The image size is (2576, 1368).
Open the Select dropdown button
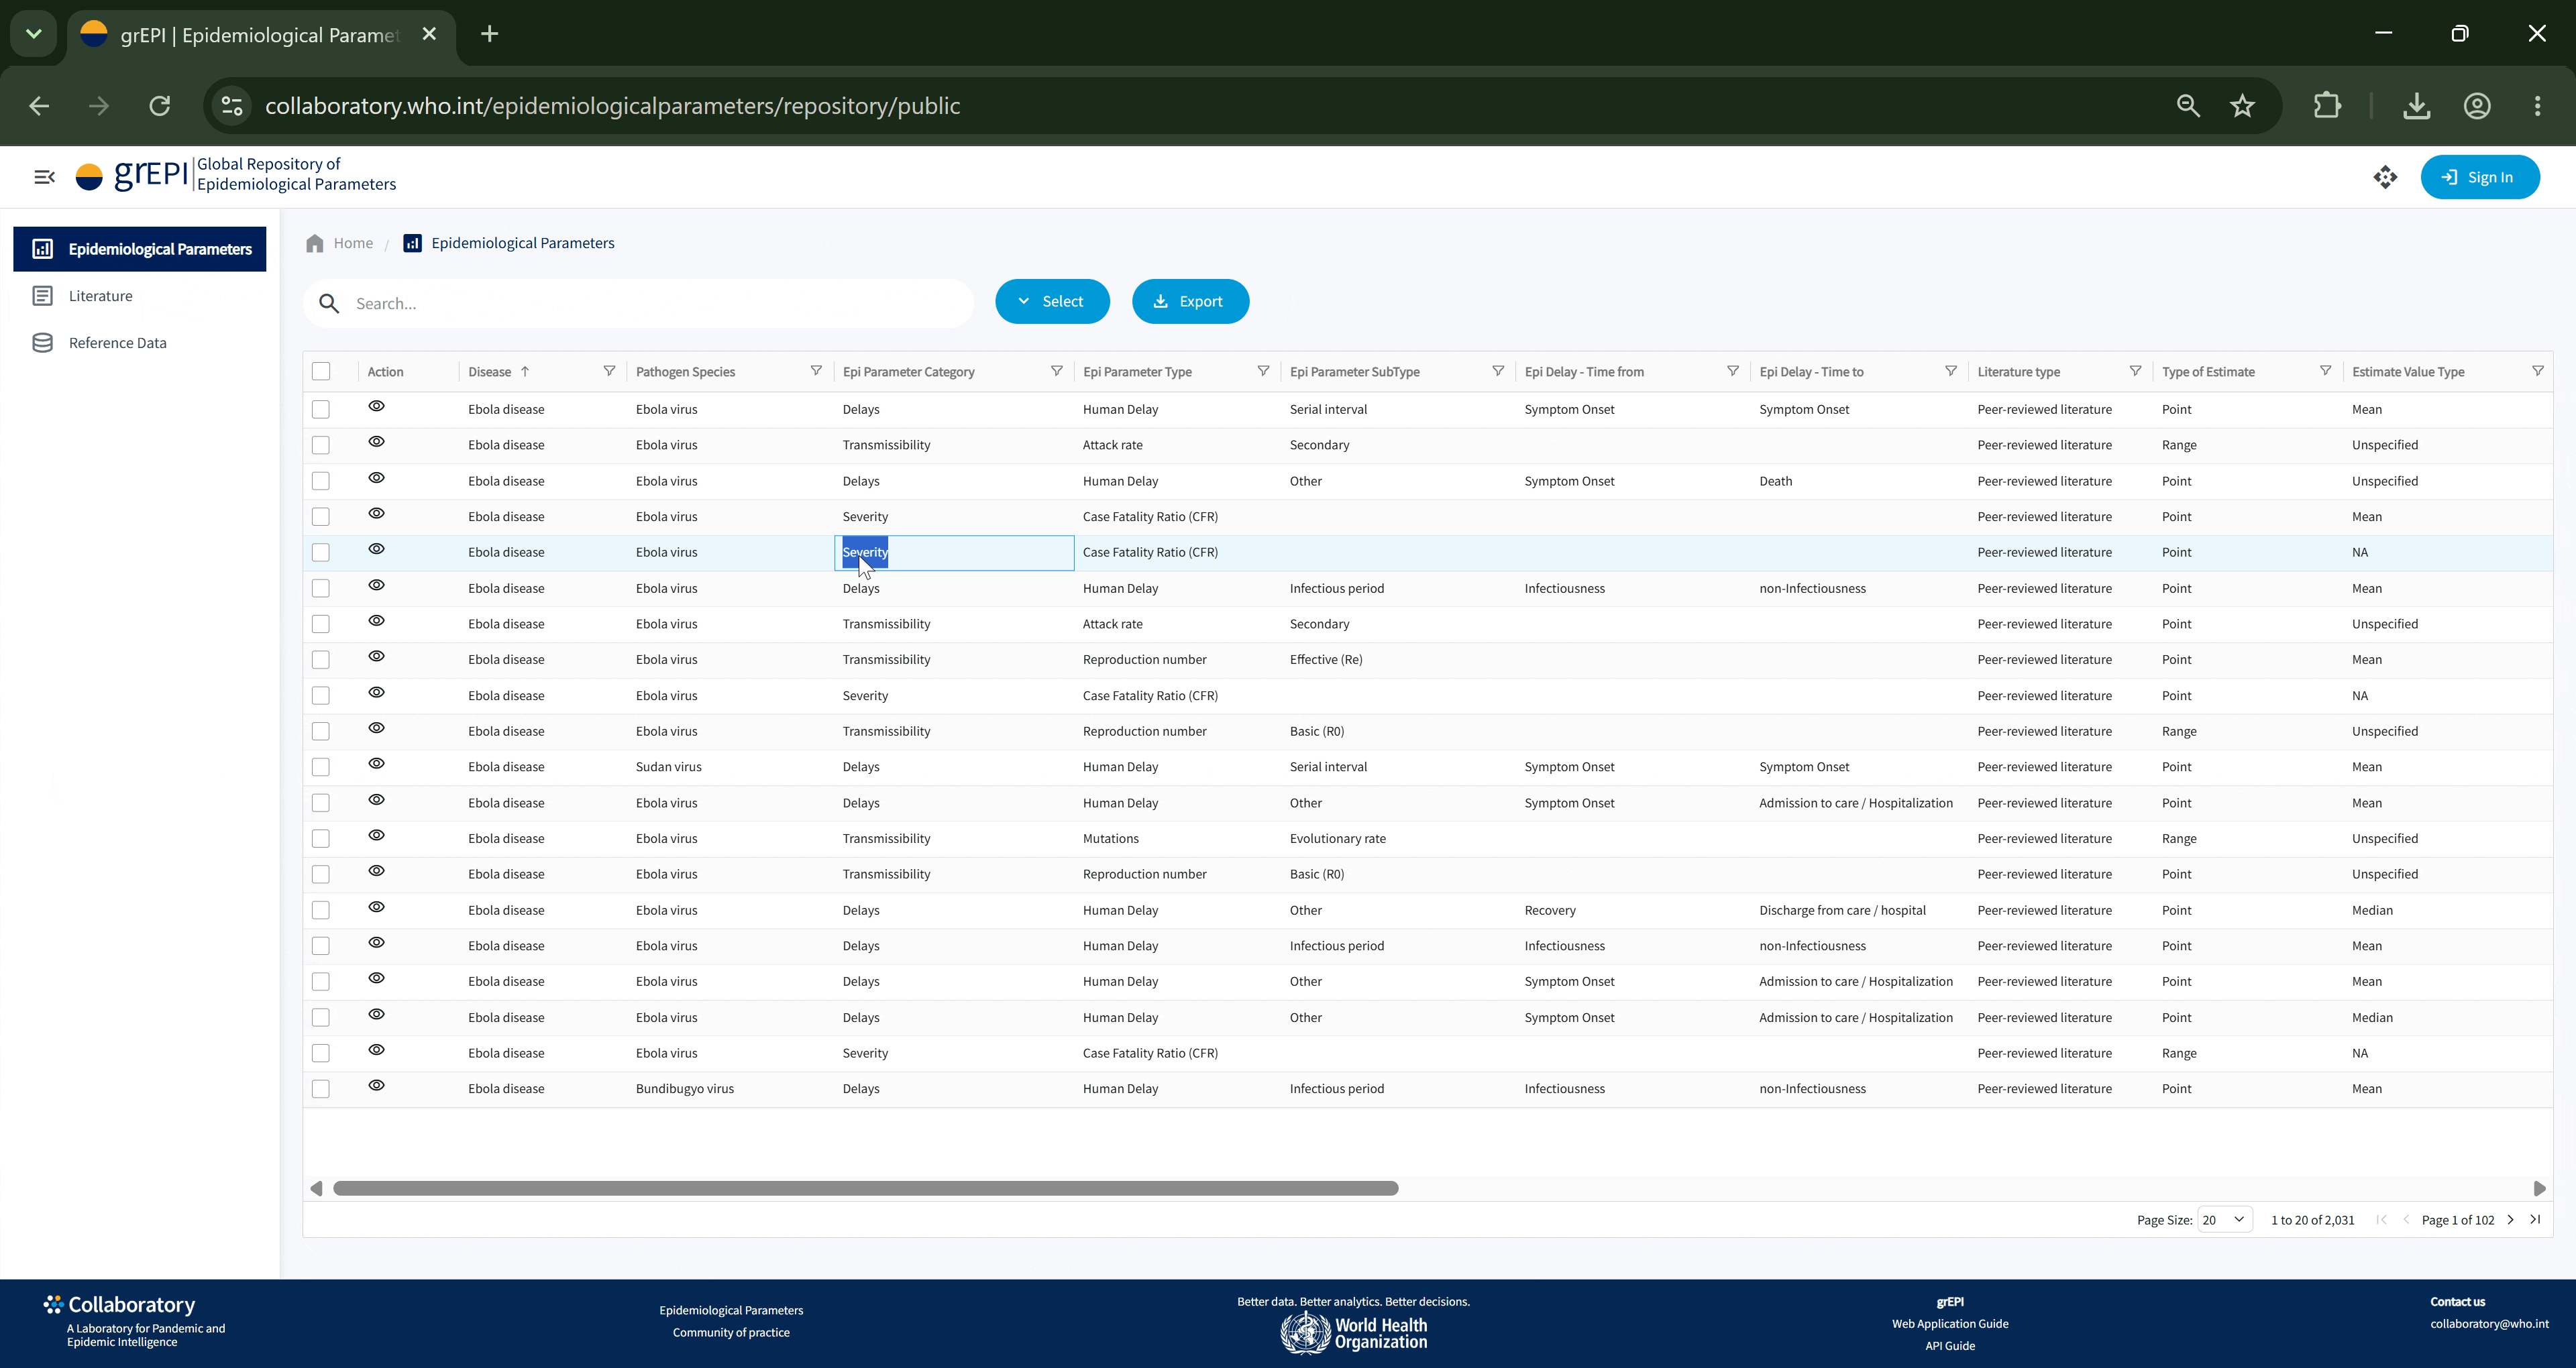pyautogui.click(x=1052, y=301)
